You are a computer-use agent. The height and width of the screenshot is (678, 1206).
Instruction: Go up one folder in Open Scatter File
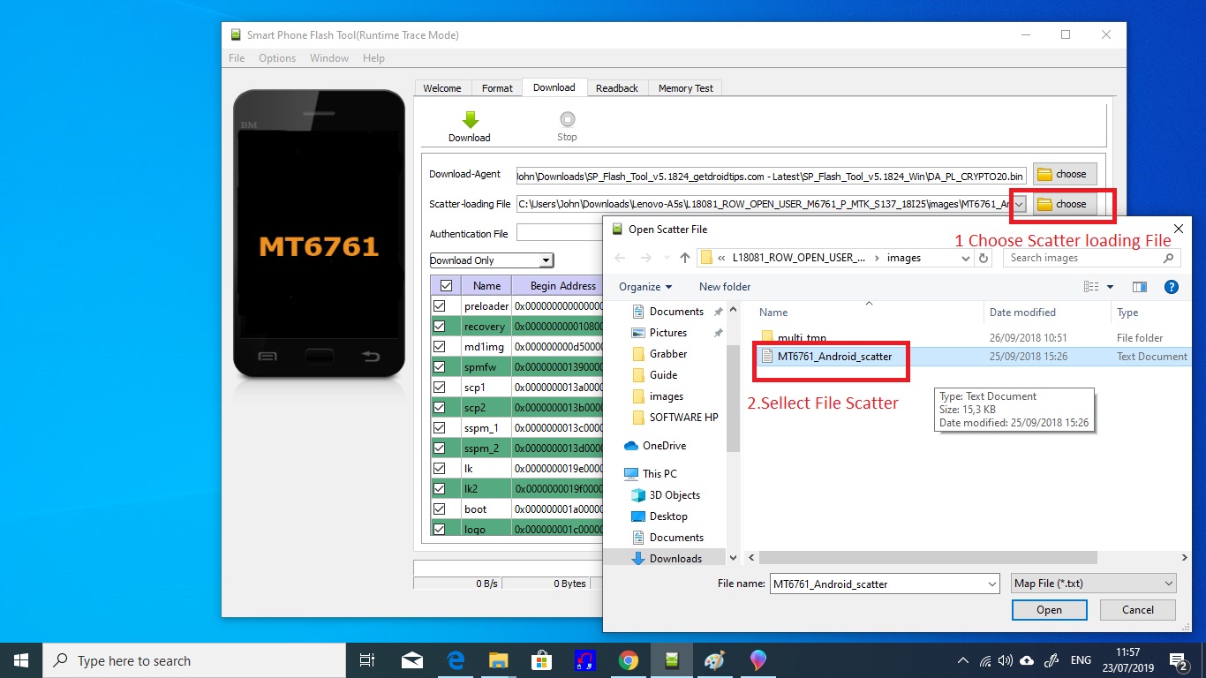click(x=685, y=258)
